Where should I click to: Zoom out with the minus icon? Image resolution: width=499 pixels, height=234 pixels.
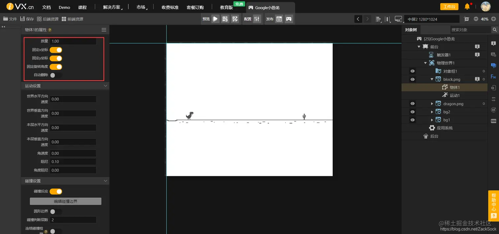click(x=476, y=19)
